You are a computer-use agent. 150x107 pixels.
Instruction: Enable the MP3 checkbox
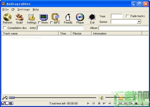click(x=52, y=23)
